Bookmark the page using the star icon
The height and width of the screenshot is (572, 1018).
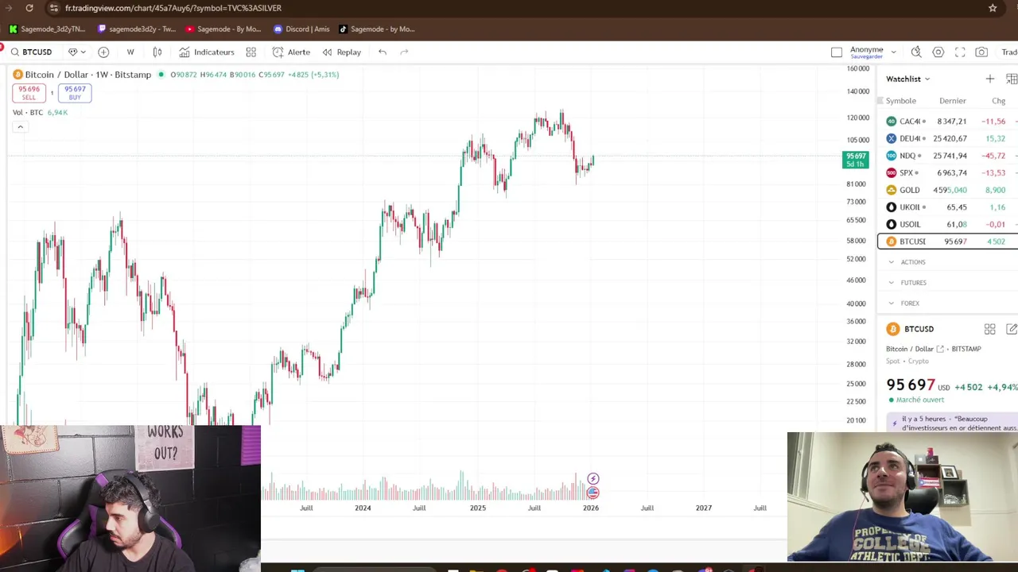click(x=993, y=8)
